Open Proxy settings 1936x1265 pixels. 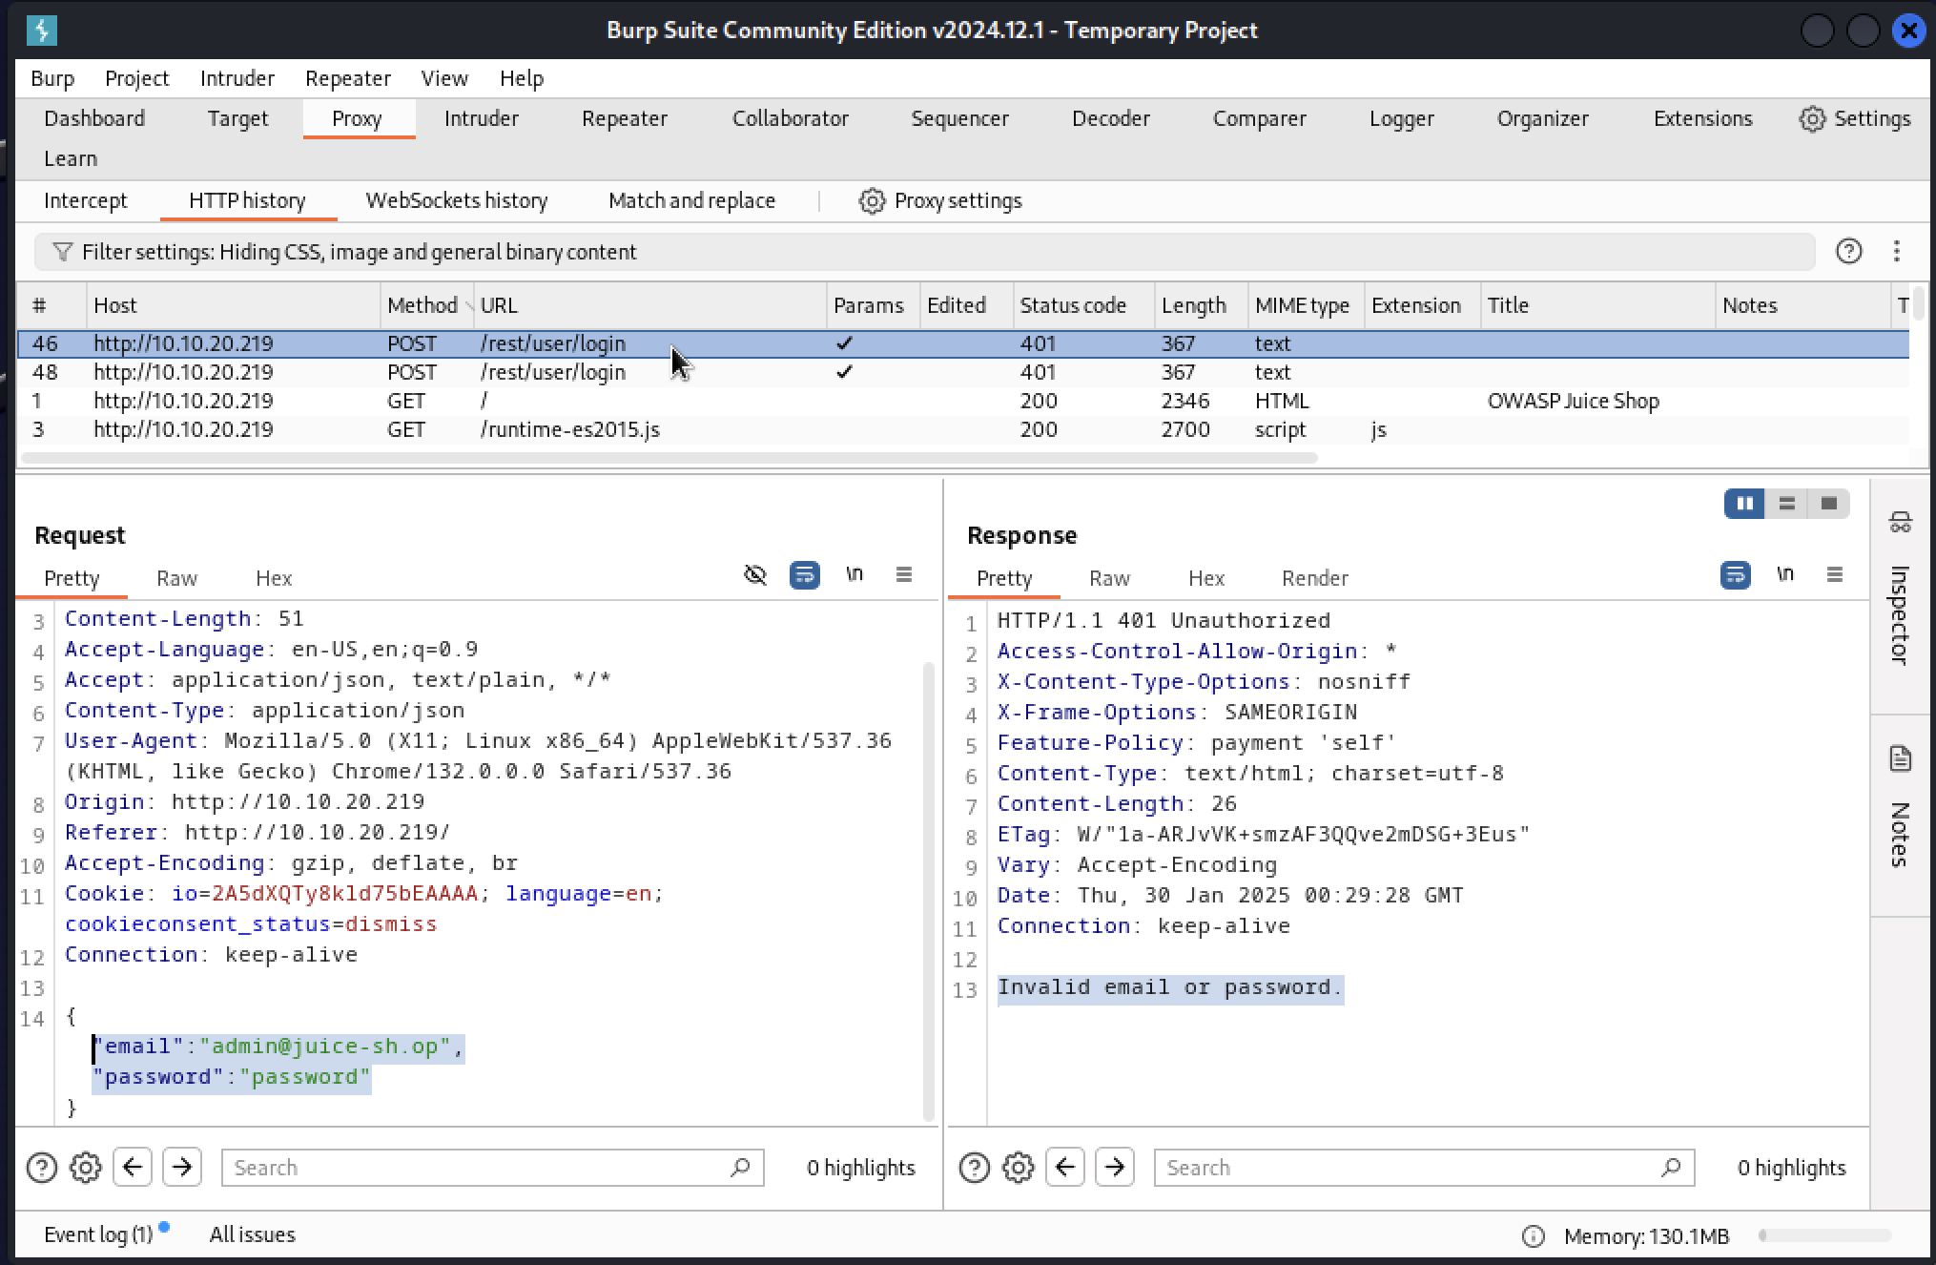pyautogui.click(x=939, y=200)
